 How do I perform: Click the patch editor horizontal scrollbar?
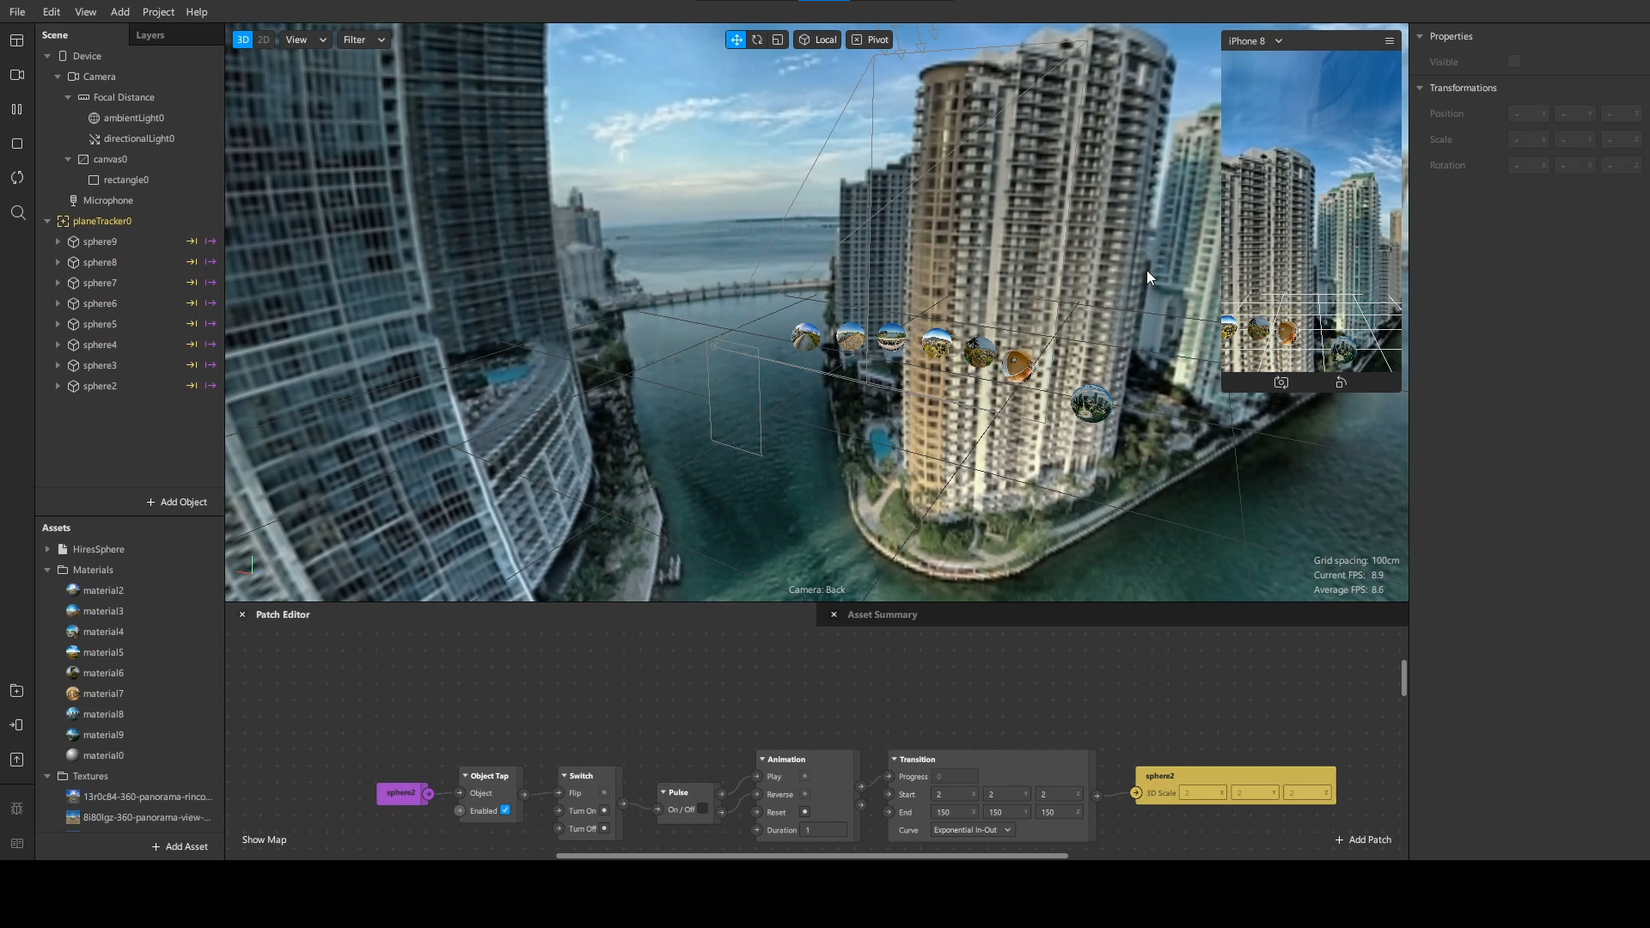(x=811, y=856)
